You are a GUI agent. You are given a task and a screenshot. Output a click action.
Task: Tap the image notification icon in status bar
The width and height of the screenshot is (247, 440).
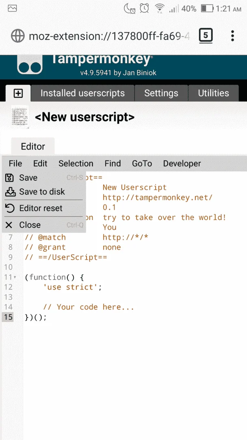click(x=12, y=9)
